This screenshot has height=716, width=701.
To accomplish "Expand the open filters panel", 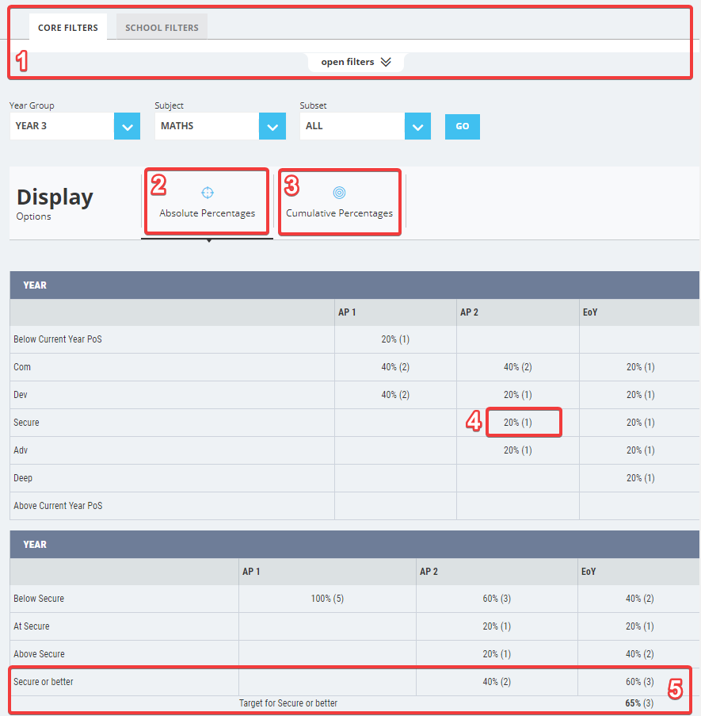I will coord(356,62).
